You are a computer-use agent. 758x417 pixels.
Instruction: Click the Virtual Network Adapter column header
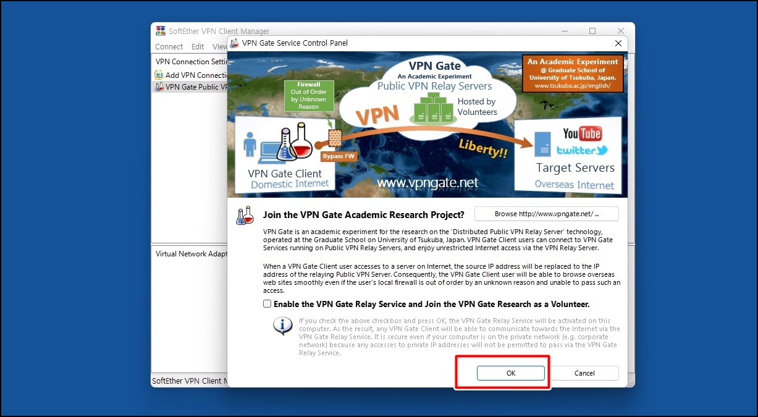pos(191,254)
